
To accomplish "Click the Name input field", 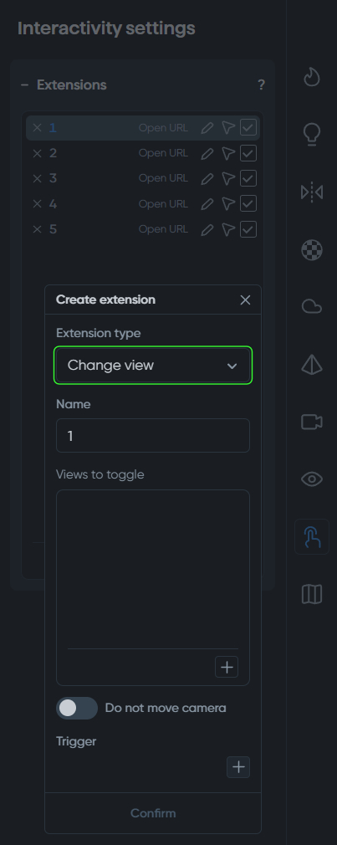I will [x=153, y=435].
